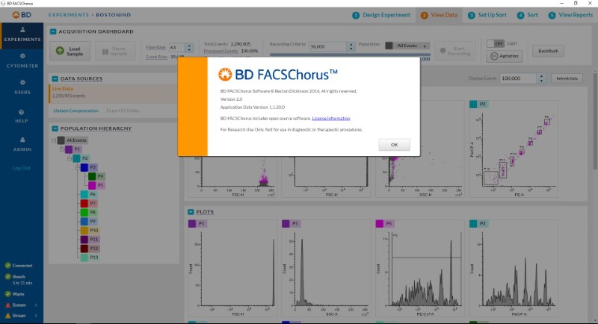
Task: Open the License Information link
Action: click(331, 119)
